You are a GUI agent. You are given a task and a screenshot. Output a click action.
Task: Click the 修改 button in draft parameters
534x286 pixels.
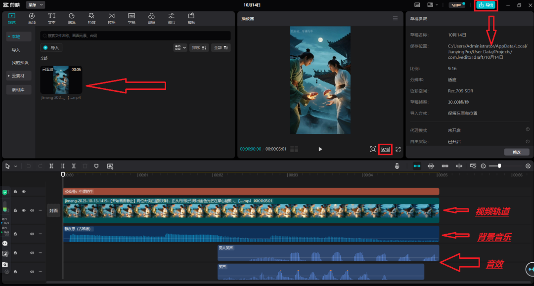click(x=516, y=152)
